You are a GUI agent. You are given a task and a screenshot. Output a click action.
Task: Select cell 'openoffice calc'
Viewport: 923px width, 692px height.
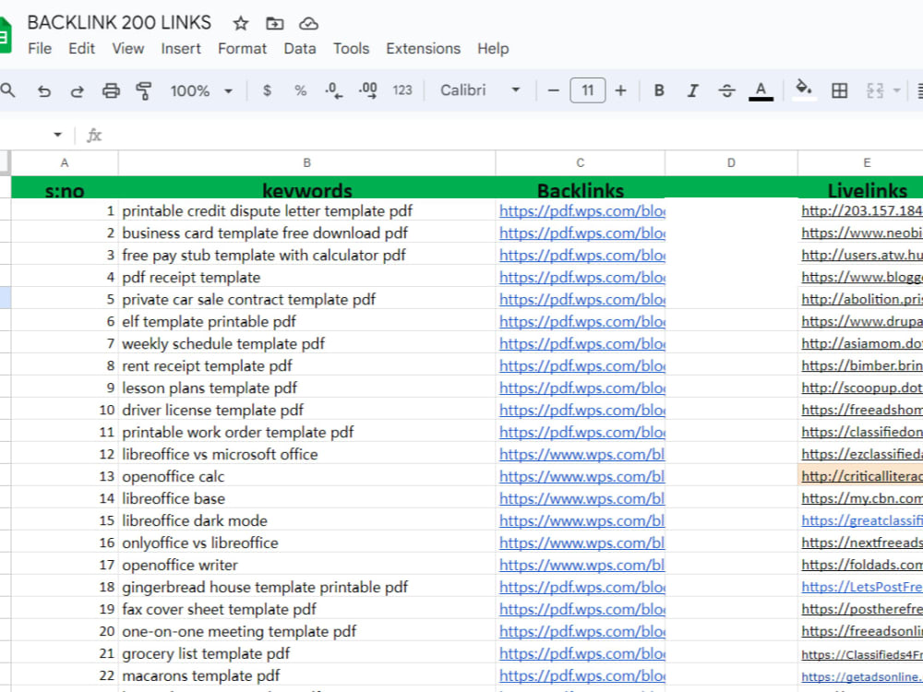[306, 476]
